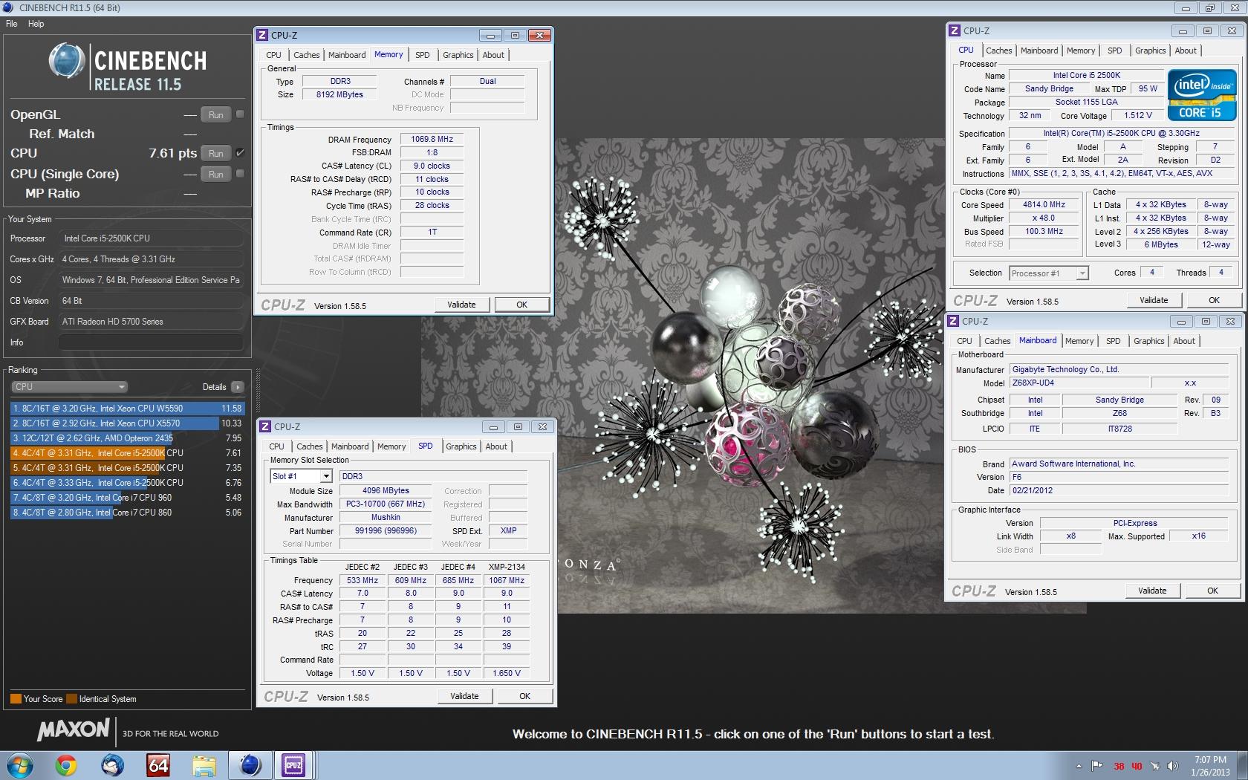Viewport: 1248px width, 780px height.
Task: Click the SPD CPU-Z window Z icon
Action: point(264,426)
